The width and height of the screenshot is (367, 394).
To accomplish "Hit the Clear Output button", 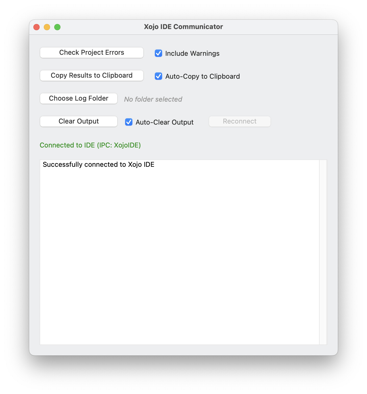I will (78, 121).
